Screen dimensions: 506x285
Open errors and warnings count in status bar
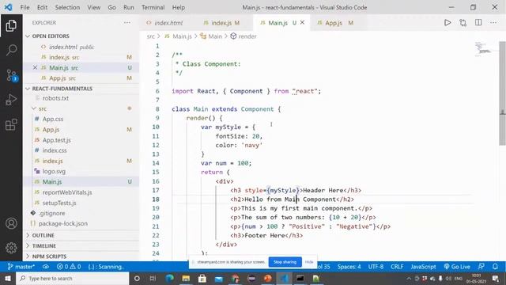pyautogui.click(x=69, y=267)
